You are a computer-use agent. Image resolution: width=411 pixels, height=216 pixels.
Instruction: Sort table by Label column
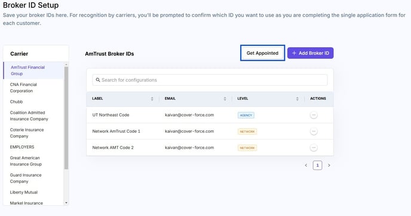[152, 99]
